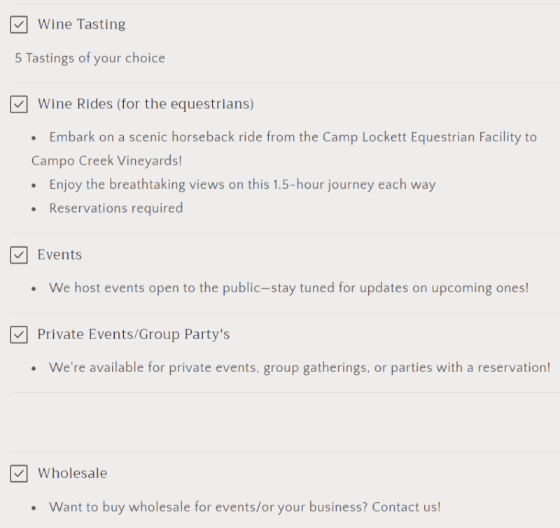
Task: Click the "Campo Creek Vineyards!" text
Action: pos(106,161)
